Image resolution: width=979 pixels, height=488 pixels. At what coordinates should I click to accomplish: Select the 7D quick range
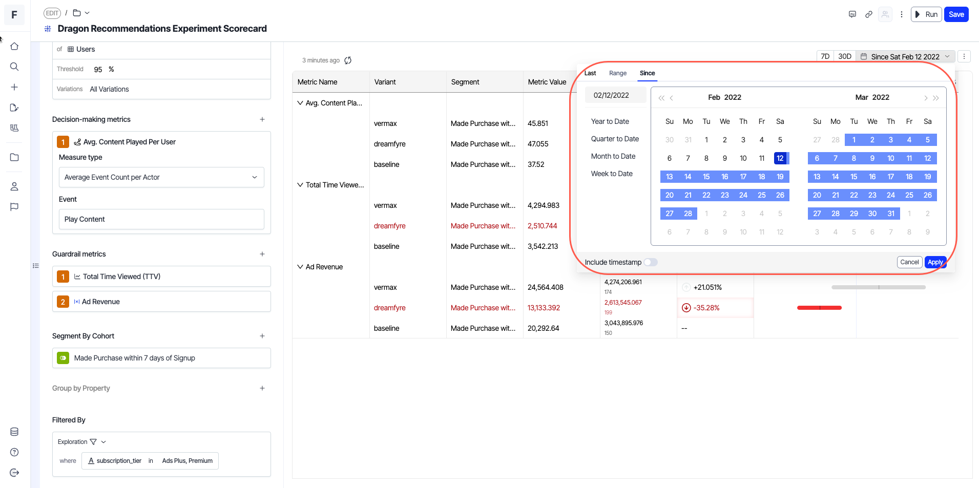pyautogui.click(x=825, y=56)
